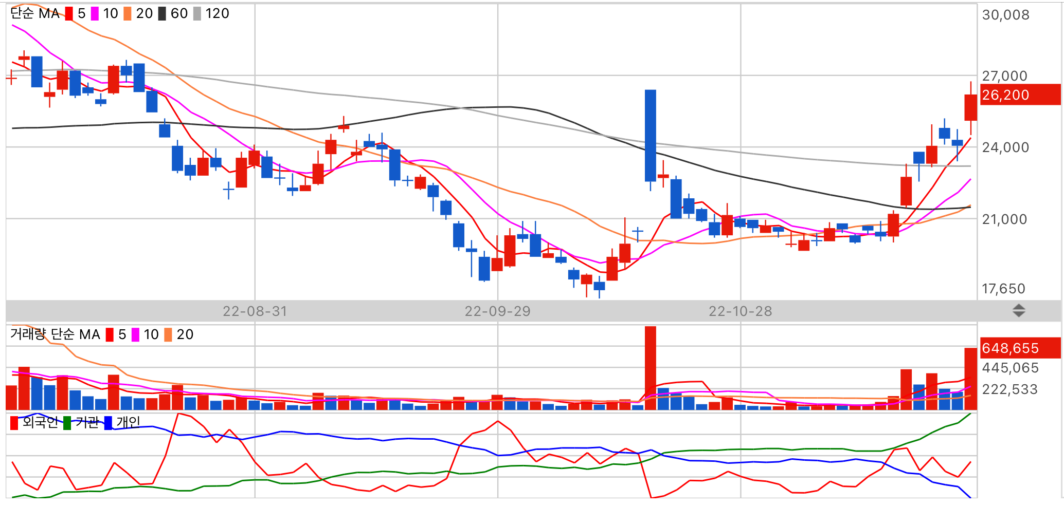
Task: Click the tallest red volume bar in the volume chart
Action: point(651,368)
